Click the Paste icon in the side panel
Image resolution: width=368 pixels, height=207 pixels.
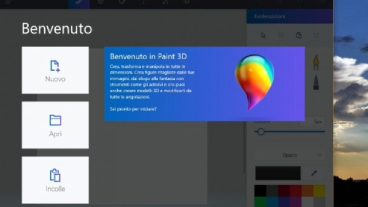click(x=298, y=35)
